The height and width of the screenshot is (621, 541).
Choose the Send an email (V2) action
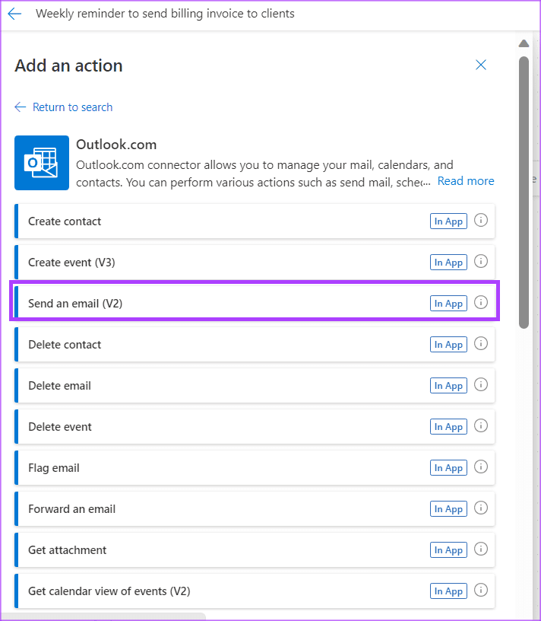75,304
